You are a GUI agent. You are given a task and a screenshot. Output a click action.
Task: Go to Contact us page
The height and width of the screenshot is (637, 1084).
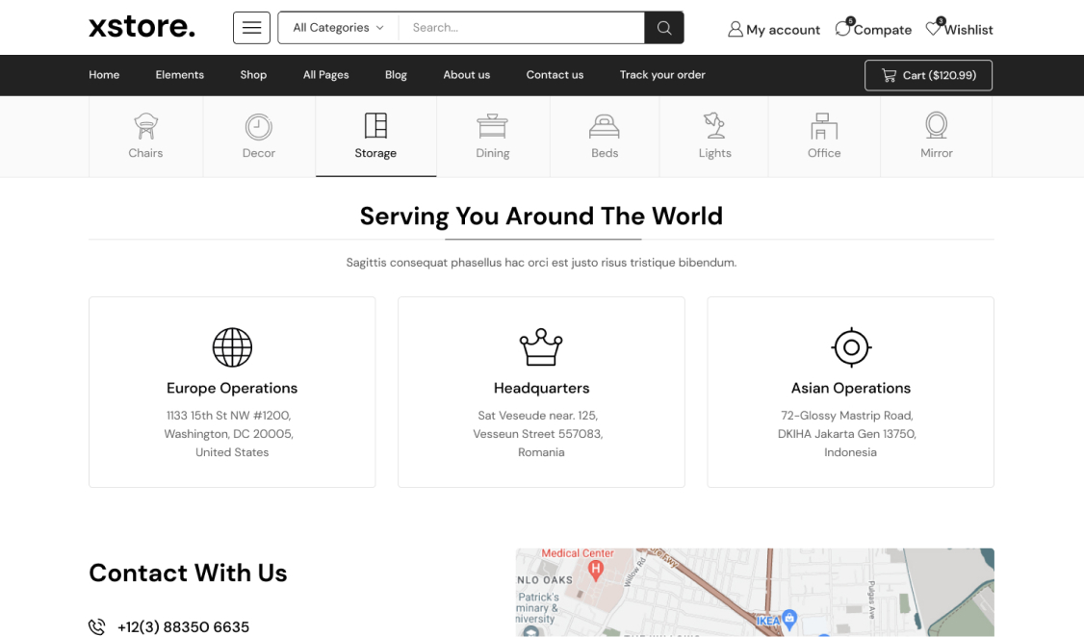pyautogui.click(x=555, y=75)
